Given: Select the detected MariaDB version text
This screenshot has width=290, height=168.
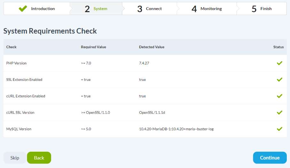Looking at the screenshot, I should 176,129.
